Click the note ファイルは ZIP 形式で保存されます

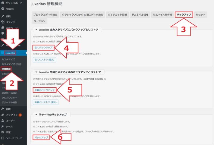pyautogui.click(x=51, y=126)
